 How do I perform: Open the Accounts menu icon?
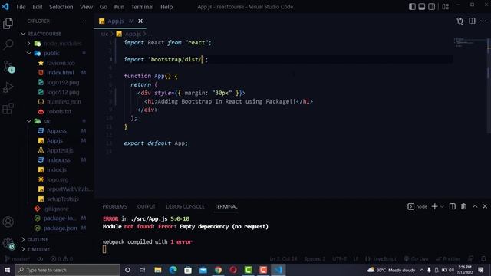(8, 222)
